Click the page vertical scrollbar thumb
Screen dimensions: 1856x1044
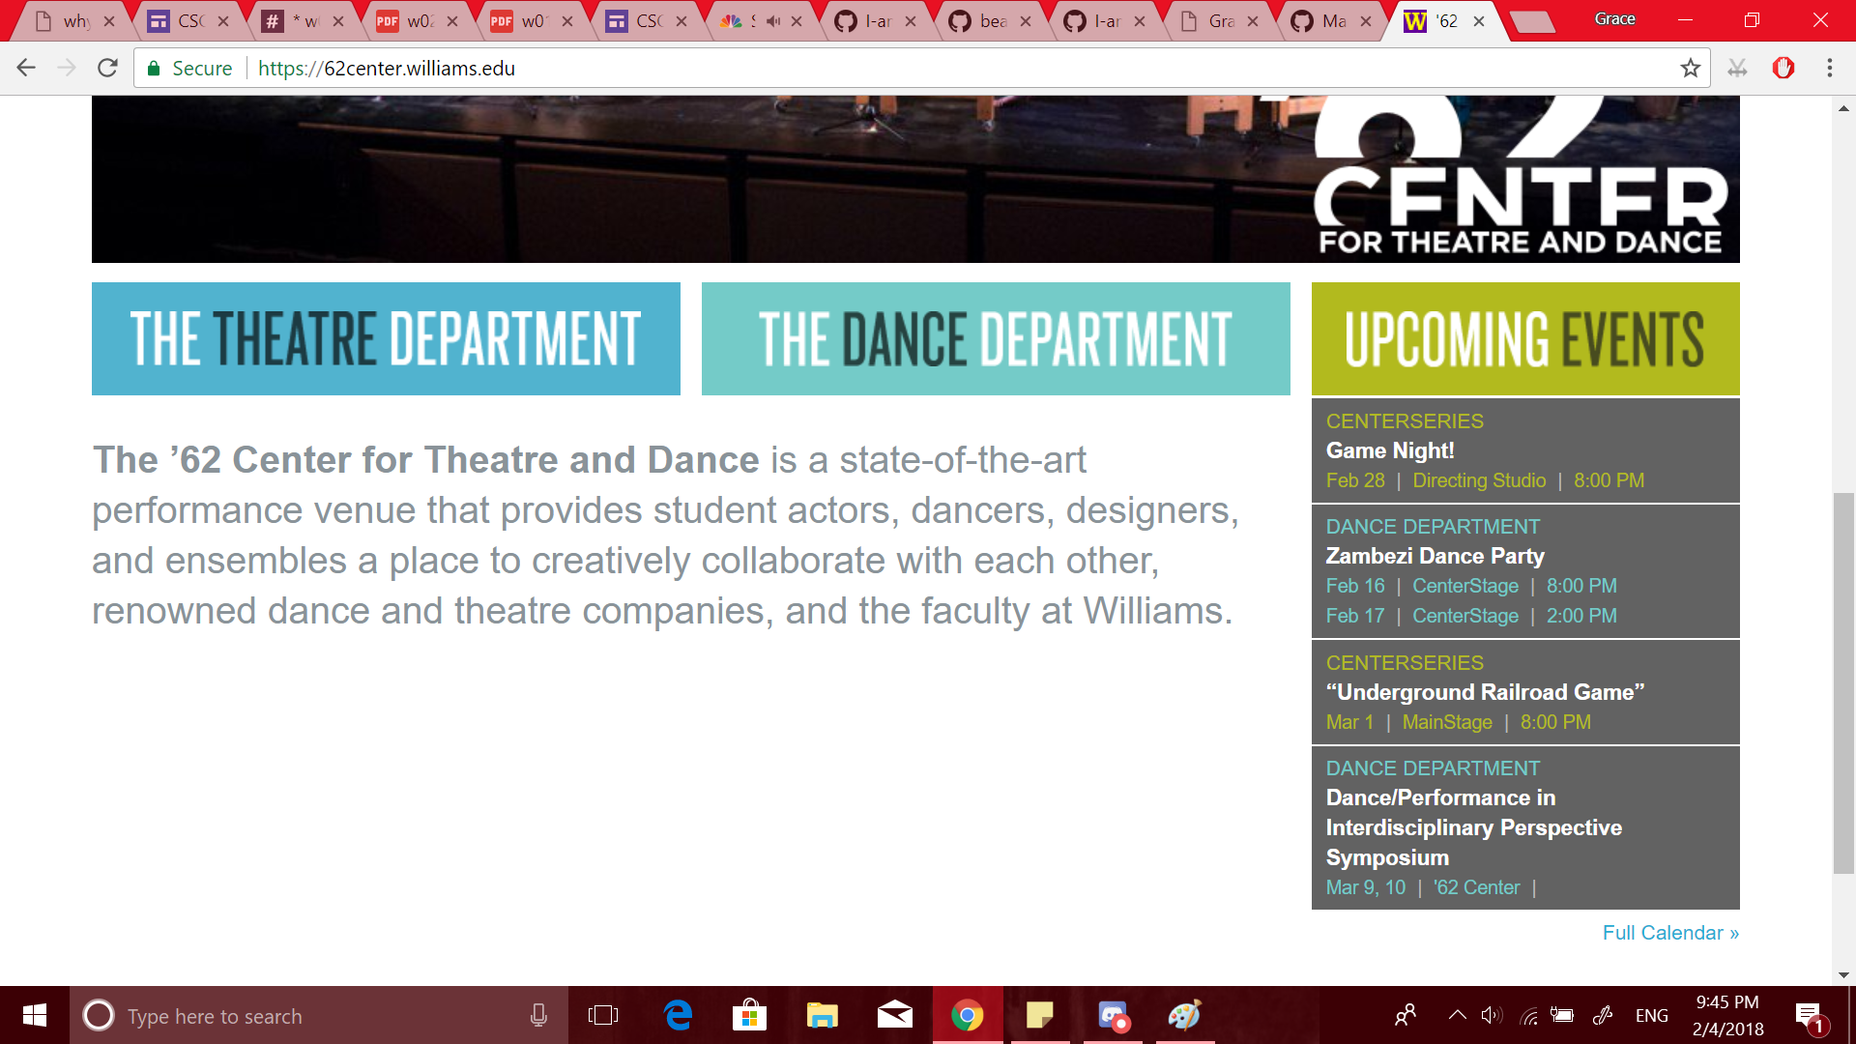[1843, 682]
